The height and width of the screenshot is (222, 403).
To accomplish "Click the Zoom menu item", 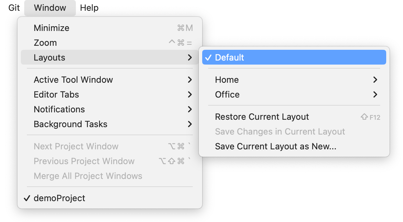I will pyautogui.click(x=45, y=43).
